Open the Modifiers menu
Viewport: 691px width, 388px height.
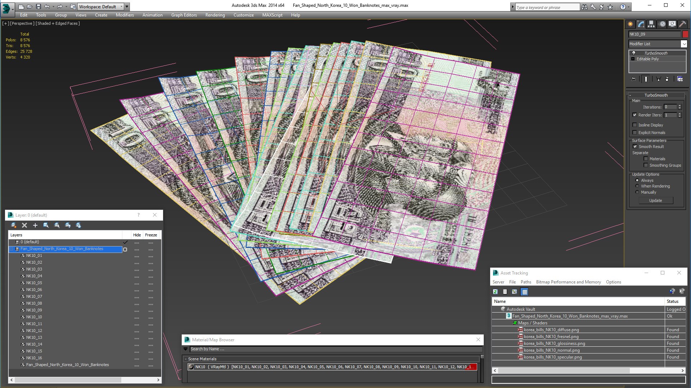(x=125, y=15)
